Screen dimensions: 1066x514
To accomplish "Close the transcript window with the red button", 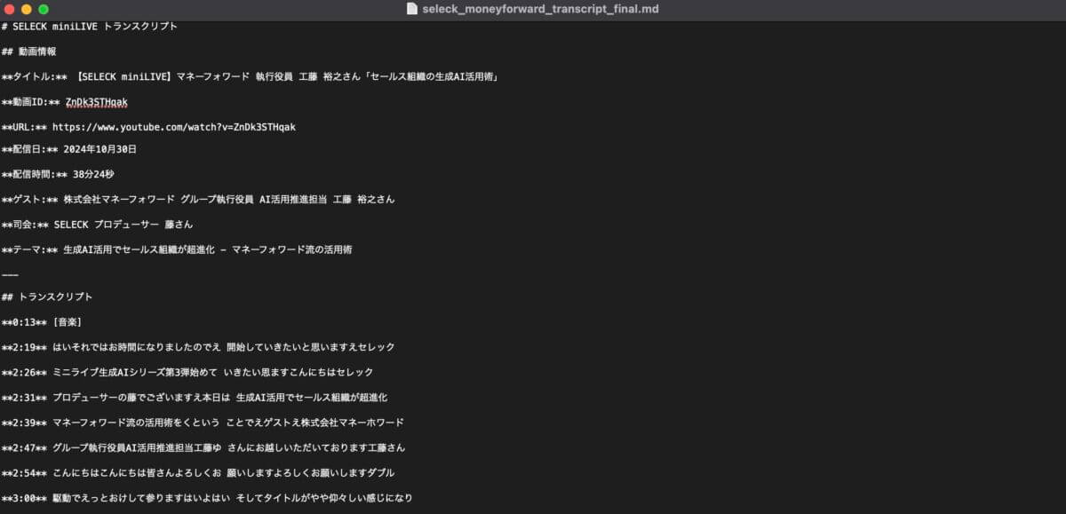I will 9,9.
